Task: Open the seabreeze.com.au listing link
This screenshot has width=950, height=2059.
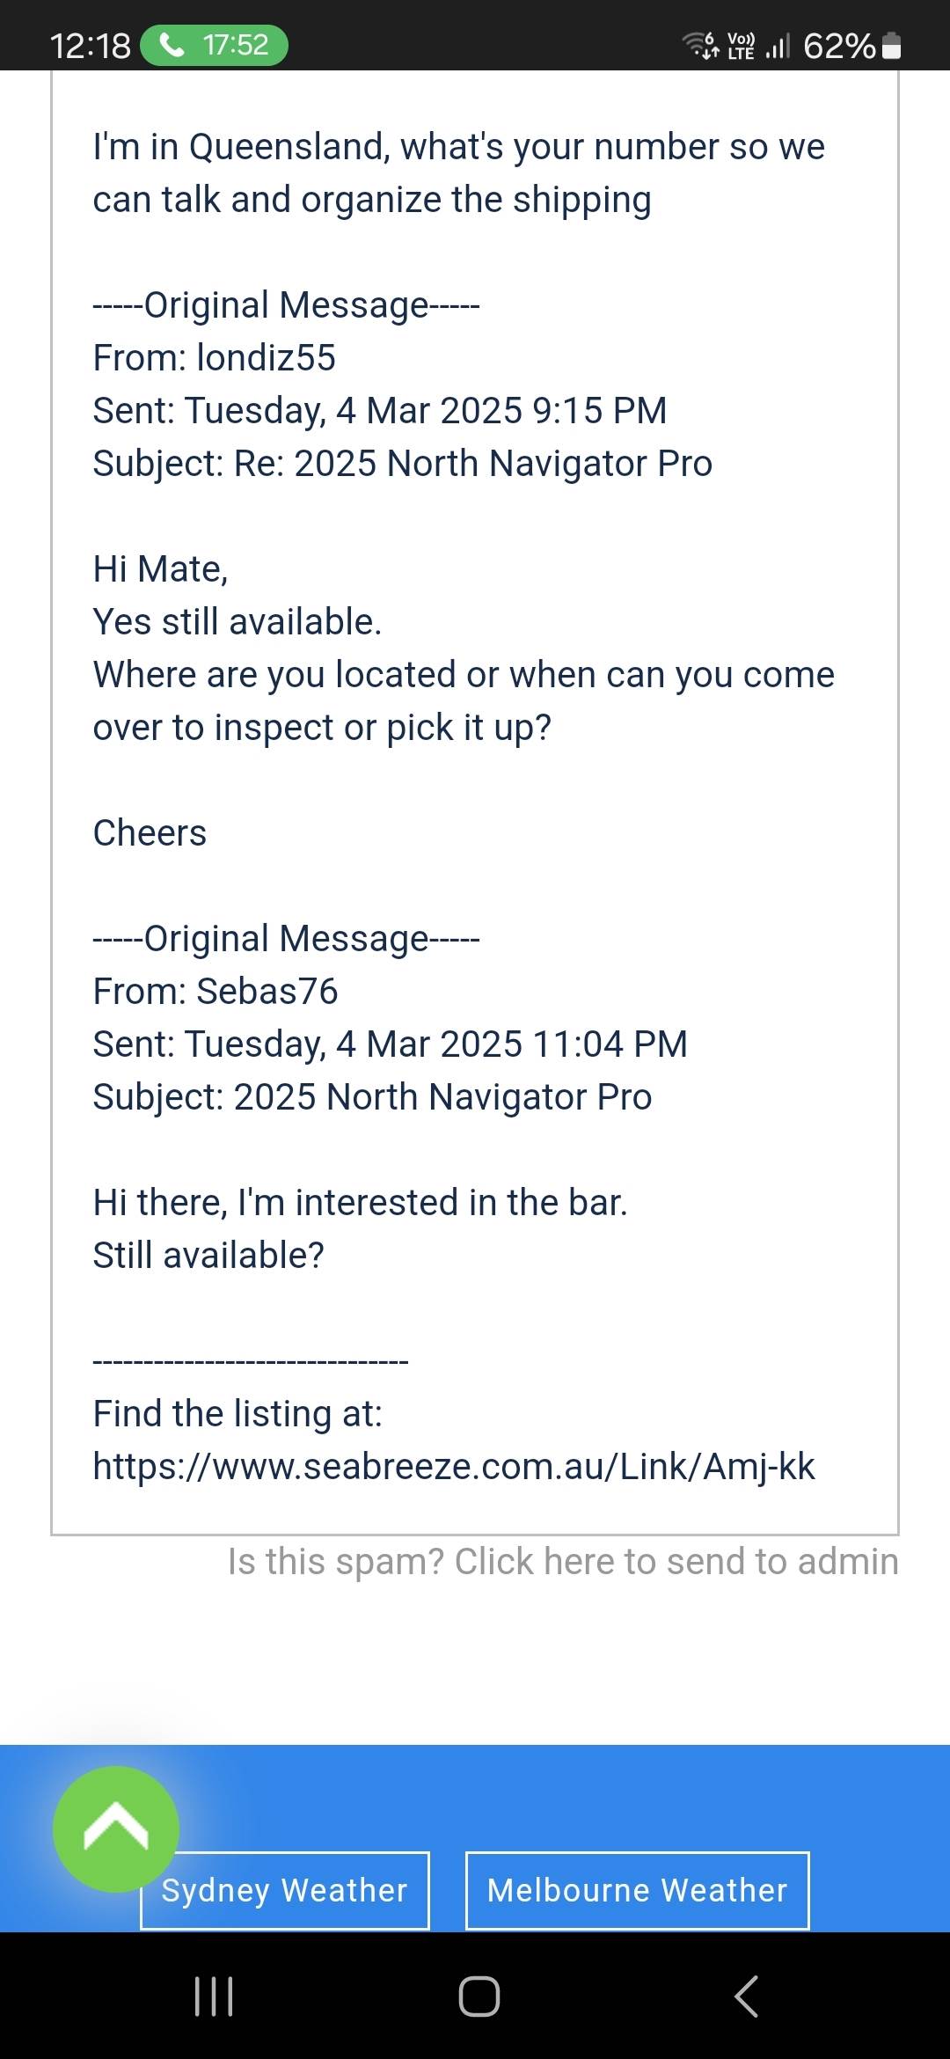Action: [454, 1467]
